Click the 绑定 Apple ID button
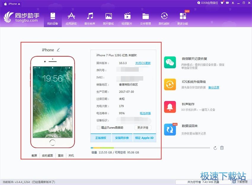Image resolution: width=252 pixels, height=185 pixels. [x=144, y=138]
